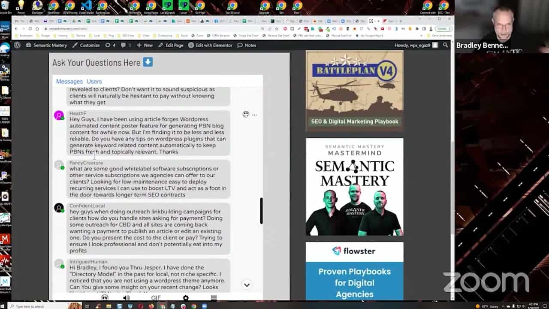This screenshot has height=309, width=549.
Task: Click the Battleplan V4 banner
Action: [x=354, y=91]
